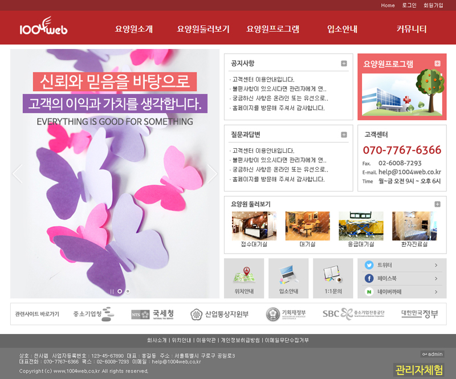This screenshot has width=456, height=379.
Task: Open the 요양원소개 menu
Action: tap(134, 29)
